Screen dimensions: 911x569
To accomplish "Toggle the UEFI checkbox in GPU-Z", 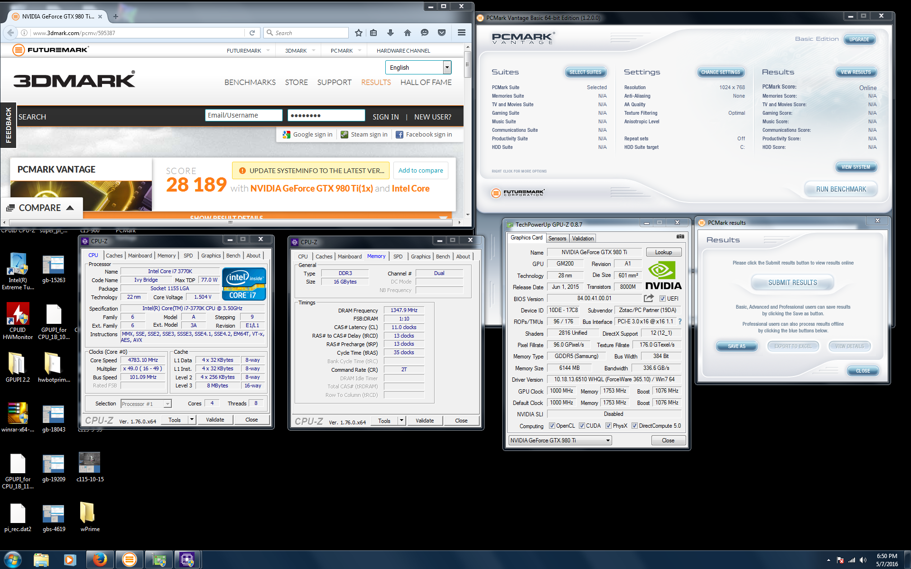I will pyautogui.click(x=662, y=299).
